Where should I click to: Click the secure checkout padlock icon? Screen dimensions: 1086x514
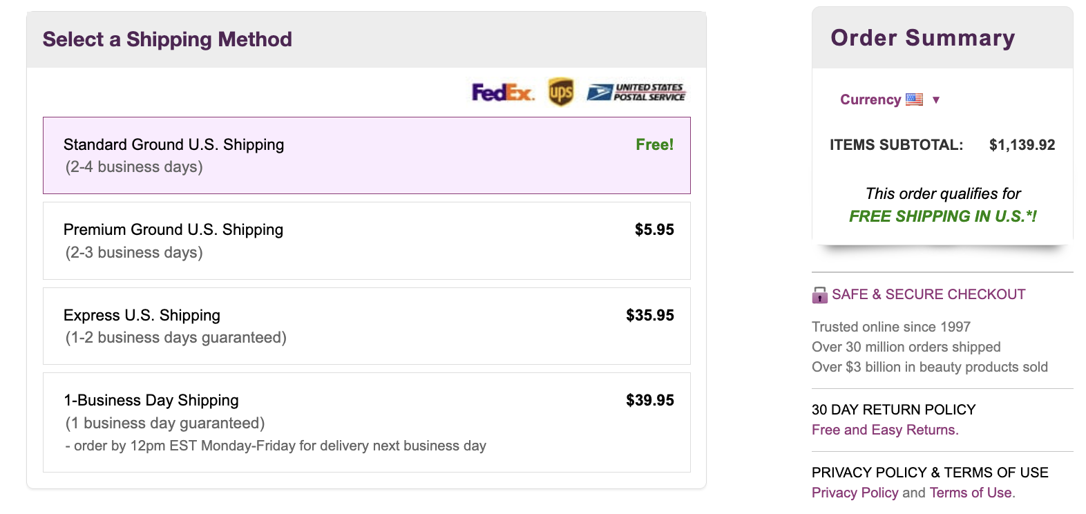(819, 295)
